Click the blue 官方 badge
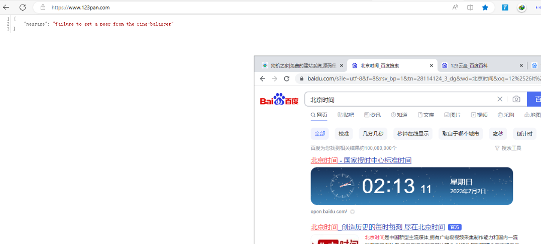541x244 pixels. click(455, 227)
